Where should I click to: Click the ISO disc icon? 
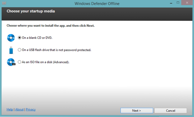click(11, 62)
